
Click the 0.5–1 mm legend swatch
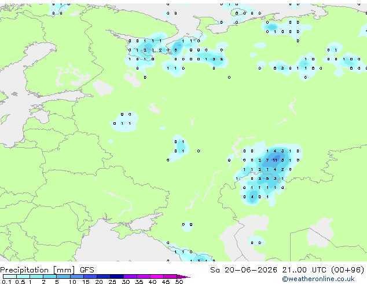tap(23, 276)
